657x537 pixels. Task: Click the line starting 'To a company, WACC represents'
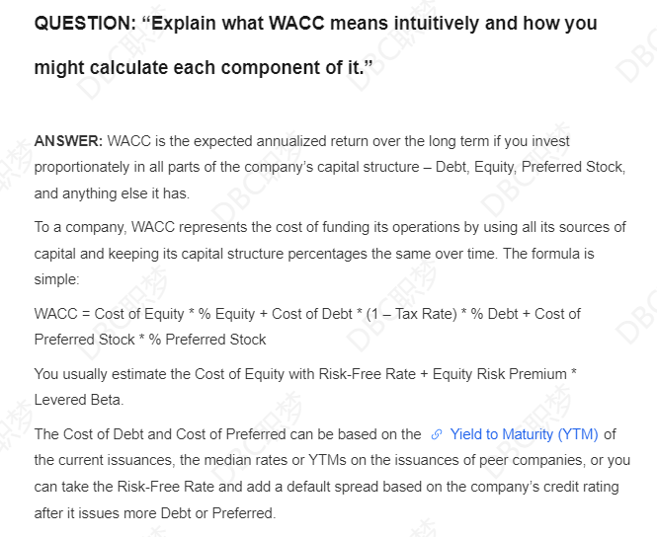pos(330,227)
